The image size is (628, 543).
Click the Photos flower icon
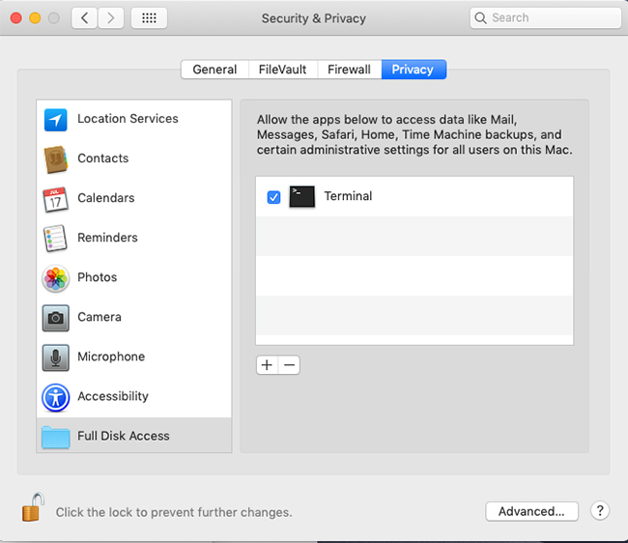pos(56,278)
